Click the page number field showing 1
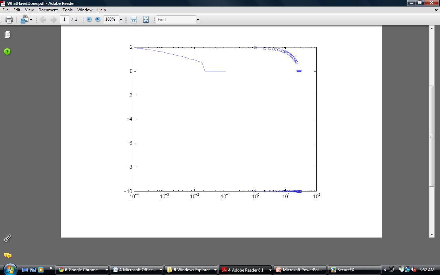440x275 pixels. click(64, 19)
